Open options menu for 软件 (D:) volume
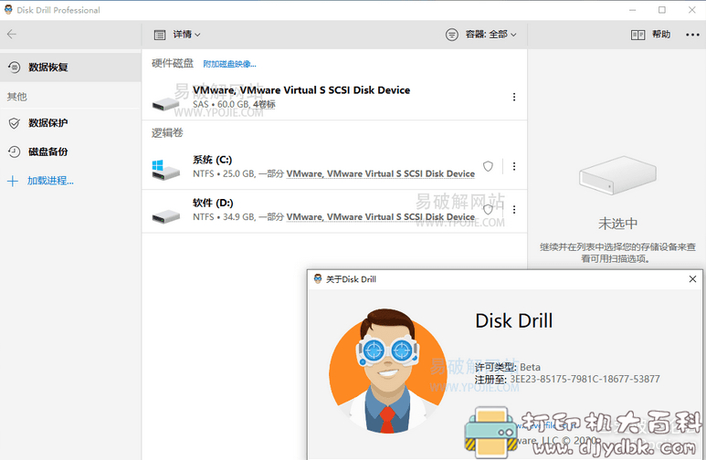This screenshot has height=460, width=706. point(514,210)
